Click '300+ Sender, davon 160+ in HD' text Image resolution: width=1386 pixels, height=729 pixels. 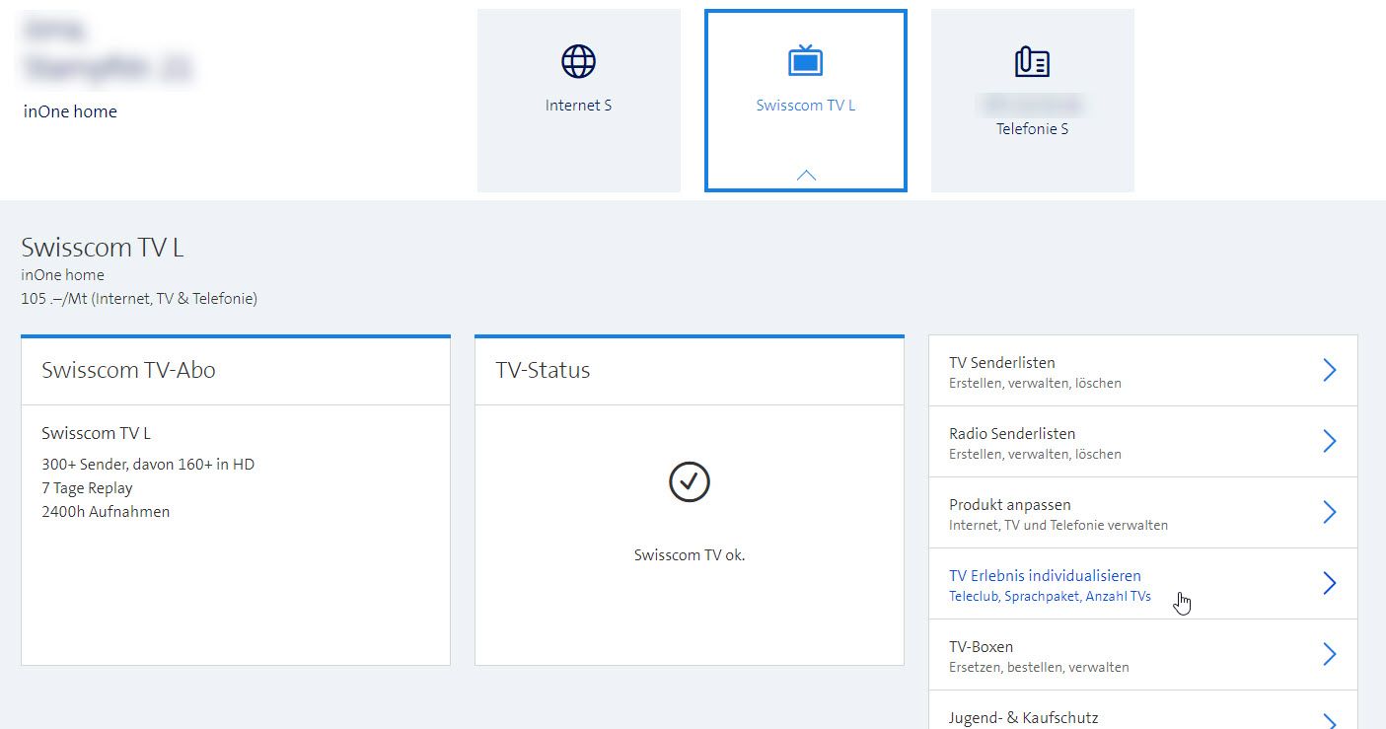[148, 464]
